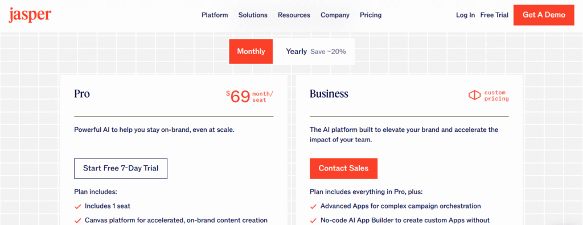
Task: Go to Pricing page
Action: (371, 15)
